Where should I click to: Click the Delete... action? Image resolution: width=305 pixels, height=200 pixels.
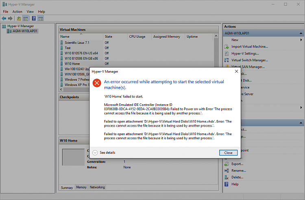point(237,177)
